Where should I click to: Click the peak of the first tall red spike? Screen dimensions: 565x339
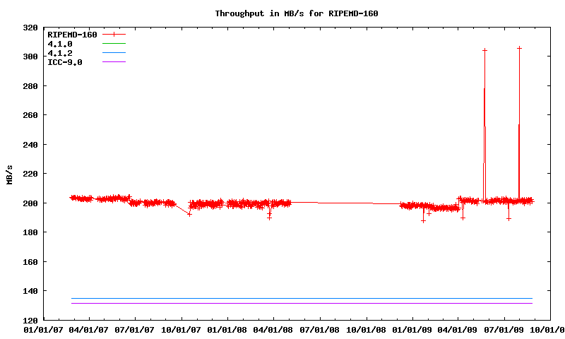pos(484,50)
